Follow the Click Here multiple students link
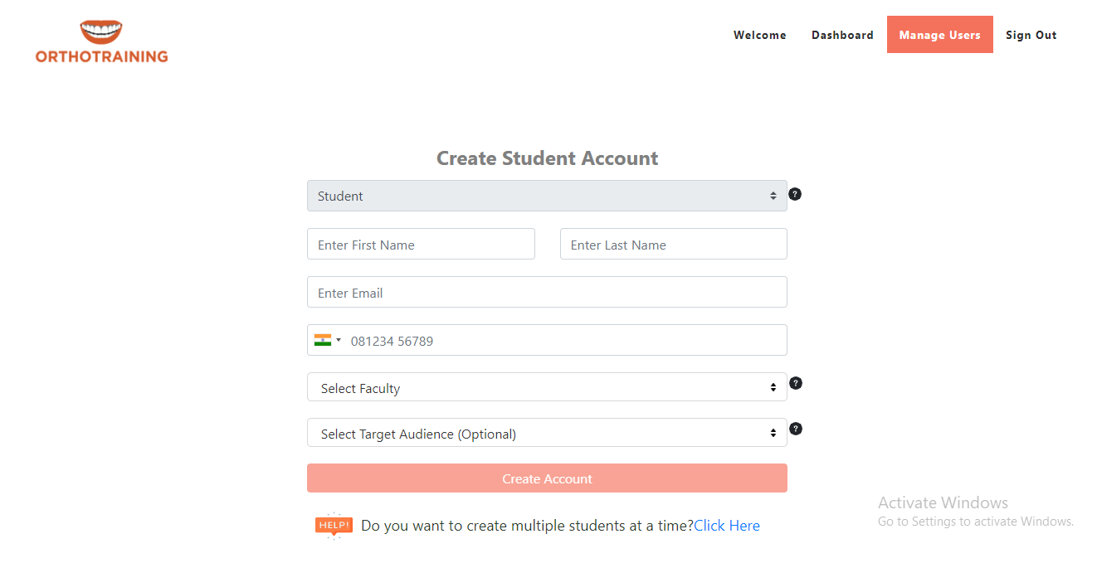 pyautogui.click(x=727, y=526)
